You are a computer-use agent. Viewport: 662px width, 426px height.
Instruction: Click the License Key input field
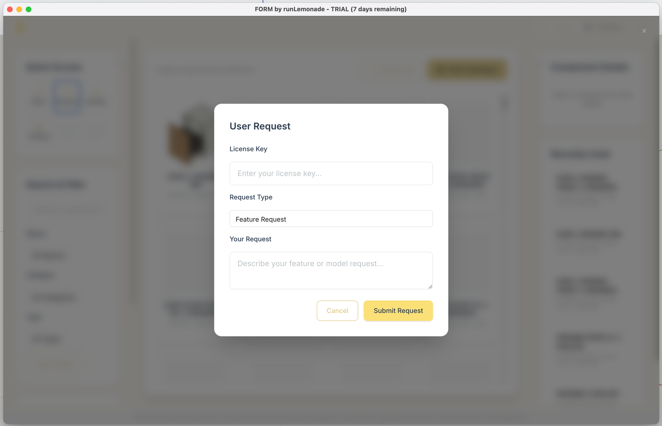[331, 173]
